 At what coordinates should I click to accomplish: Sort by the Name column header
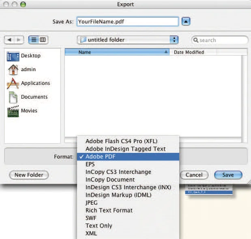117,52
